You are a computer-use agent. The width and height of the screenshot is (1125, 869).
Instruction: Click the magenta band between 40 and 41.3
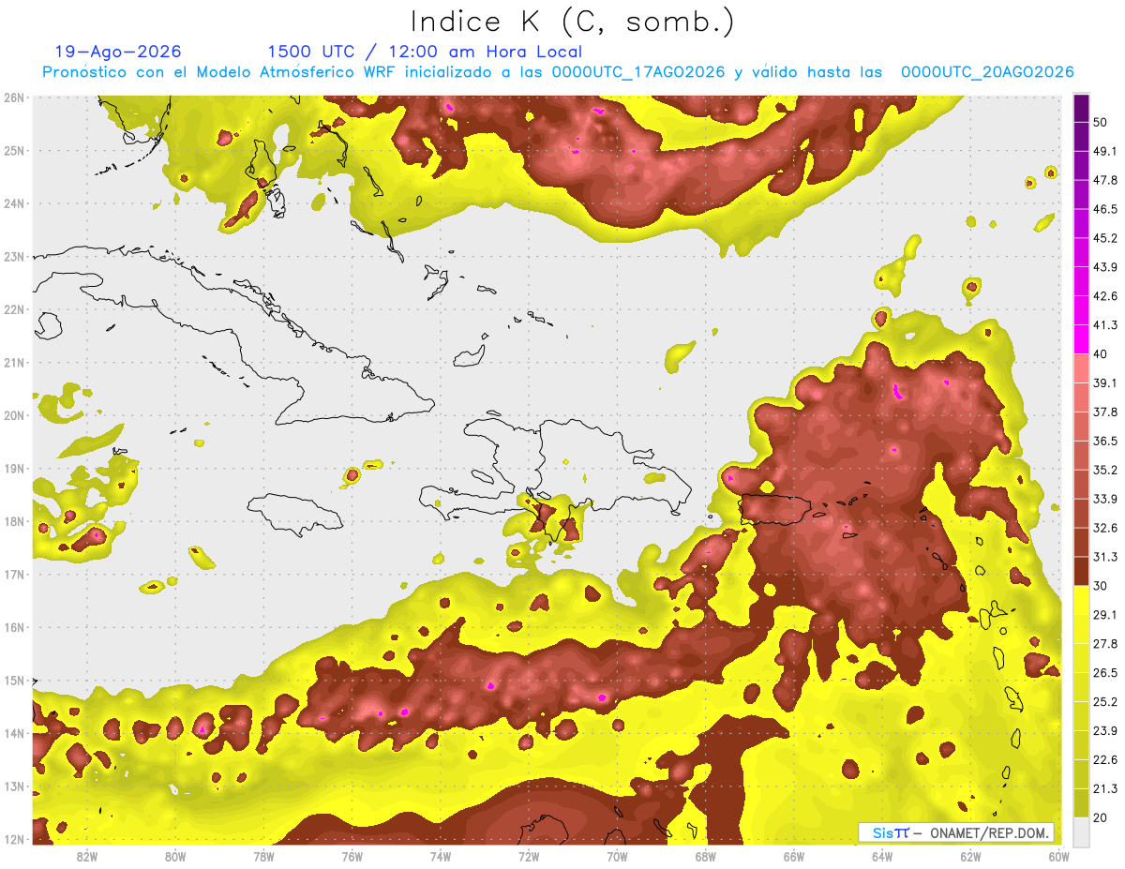pos(1081,339)
